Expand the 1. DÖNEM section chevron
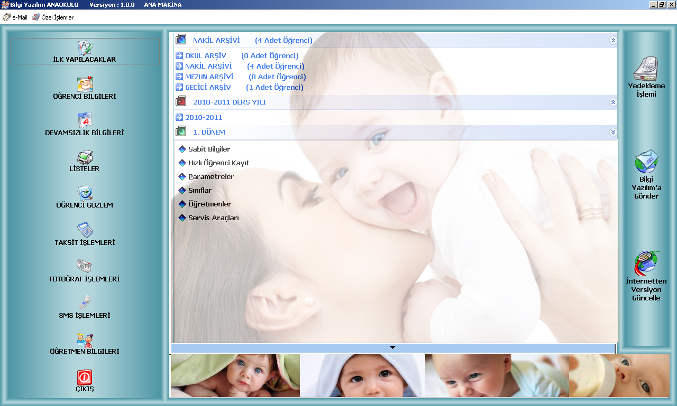 [613, 132]
